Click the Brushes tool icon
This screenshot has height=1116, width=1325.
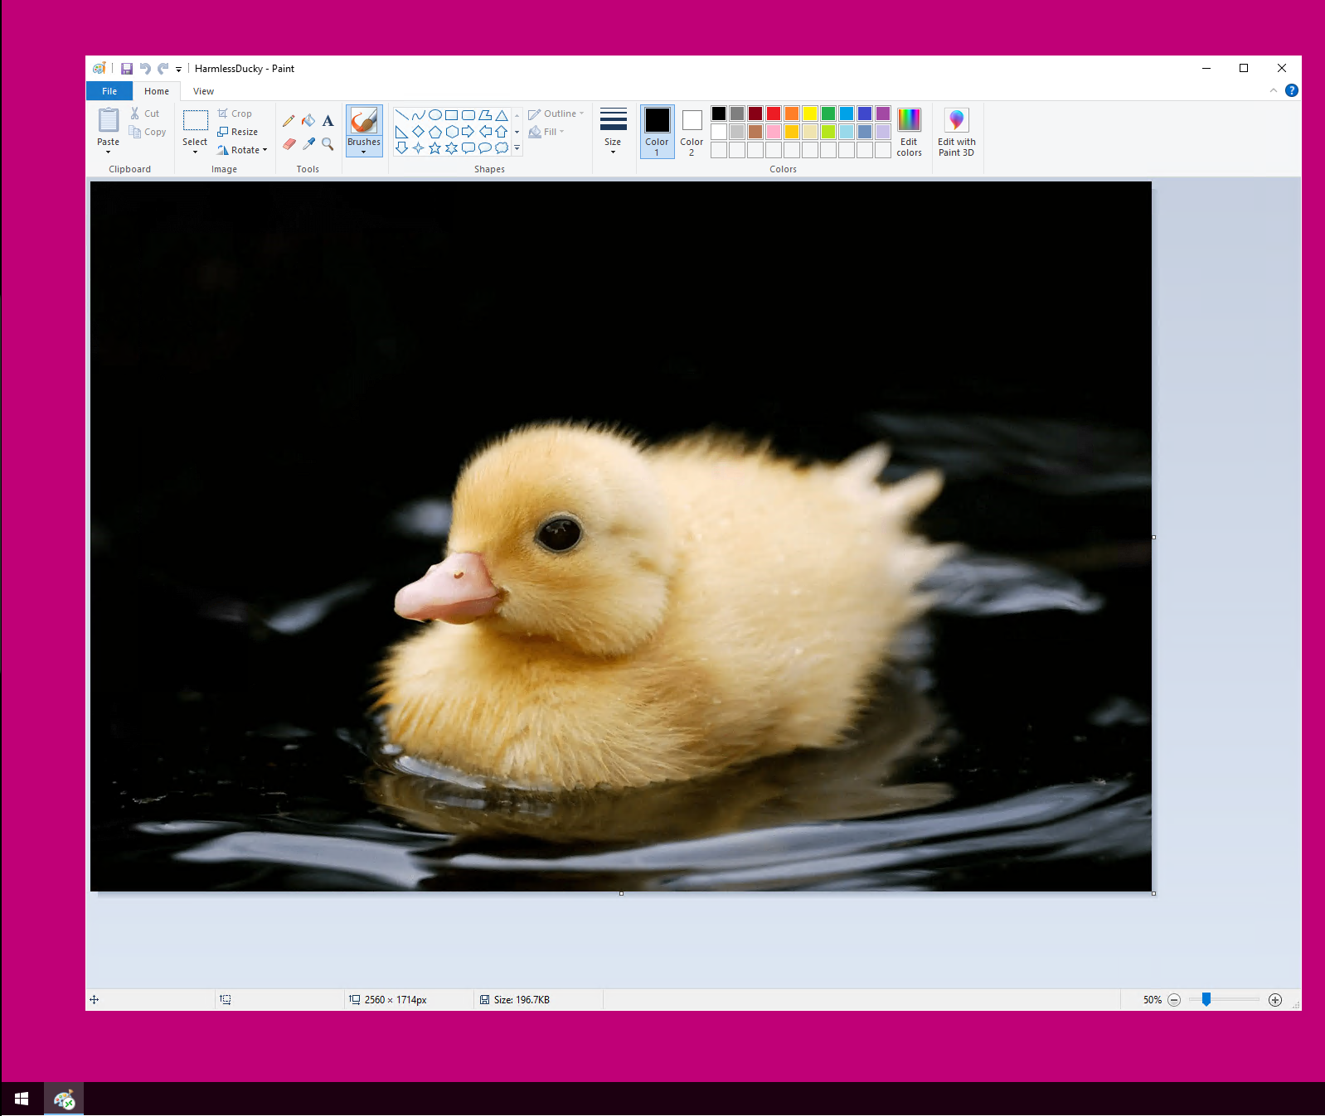tap(364, 121)
